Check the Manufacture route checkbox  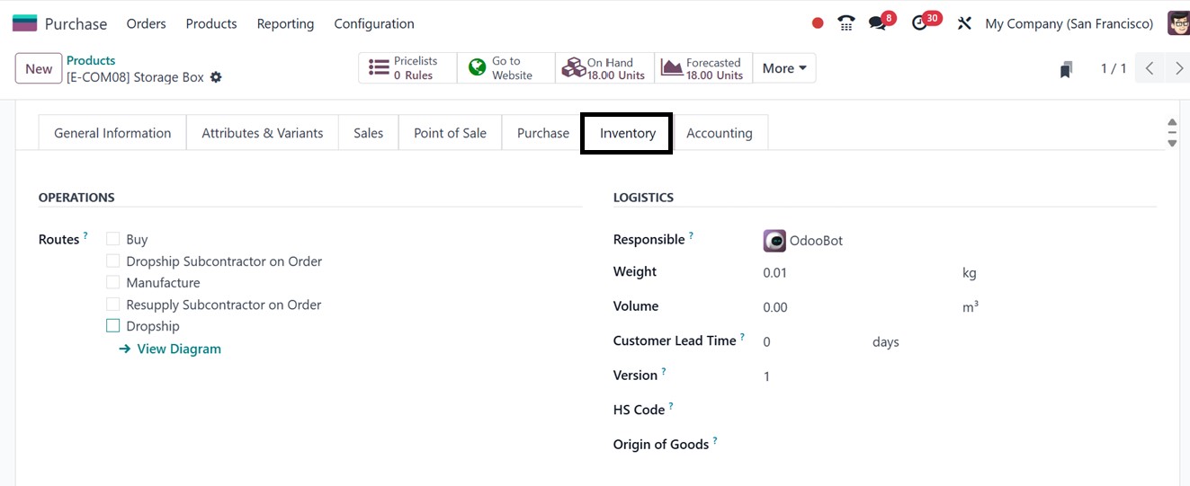pyautogui.click(x=113, y=282)
